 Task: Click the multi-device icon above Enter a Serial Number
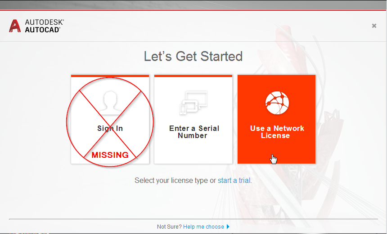193,103
